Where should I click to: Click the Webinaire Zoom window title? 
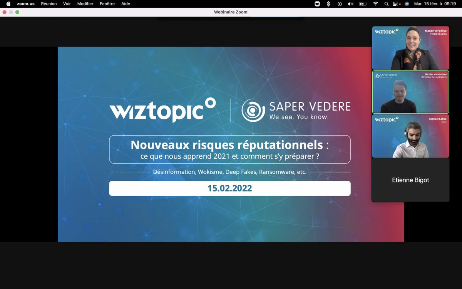(x=231, y=12)
